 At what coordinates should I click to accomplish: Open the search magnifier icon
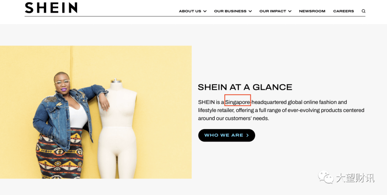[363, 11]
